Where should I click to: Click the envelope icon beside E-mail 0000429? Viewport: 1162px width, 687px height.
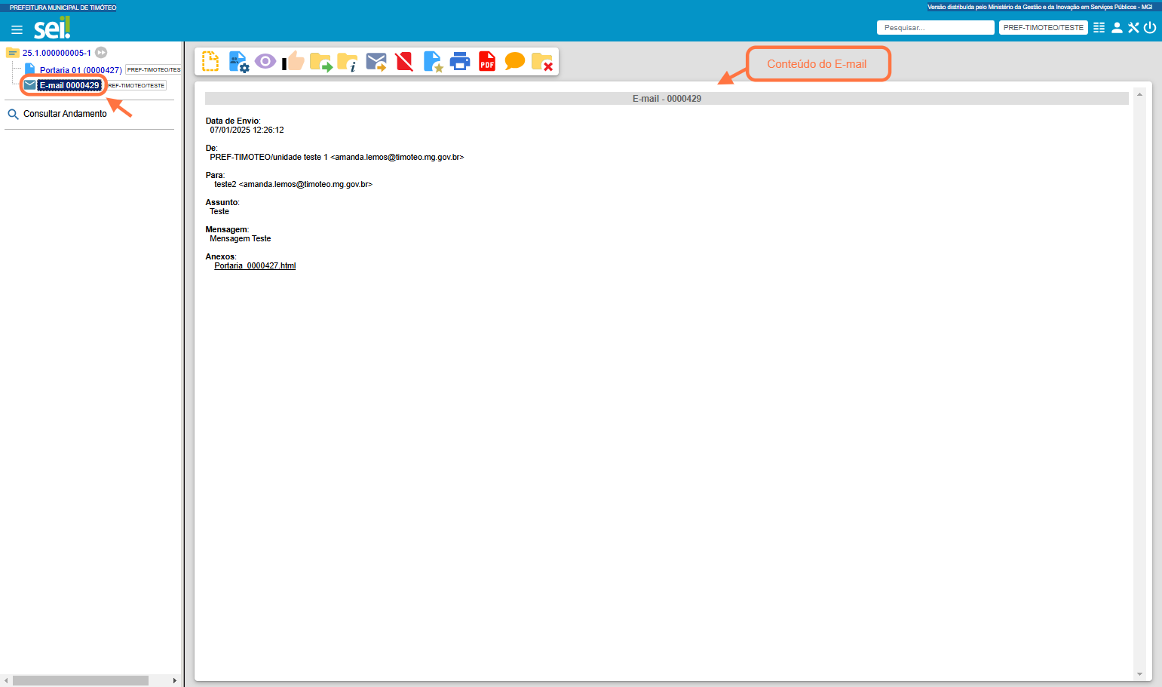click(30, 85)
